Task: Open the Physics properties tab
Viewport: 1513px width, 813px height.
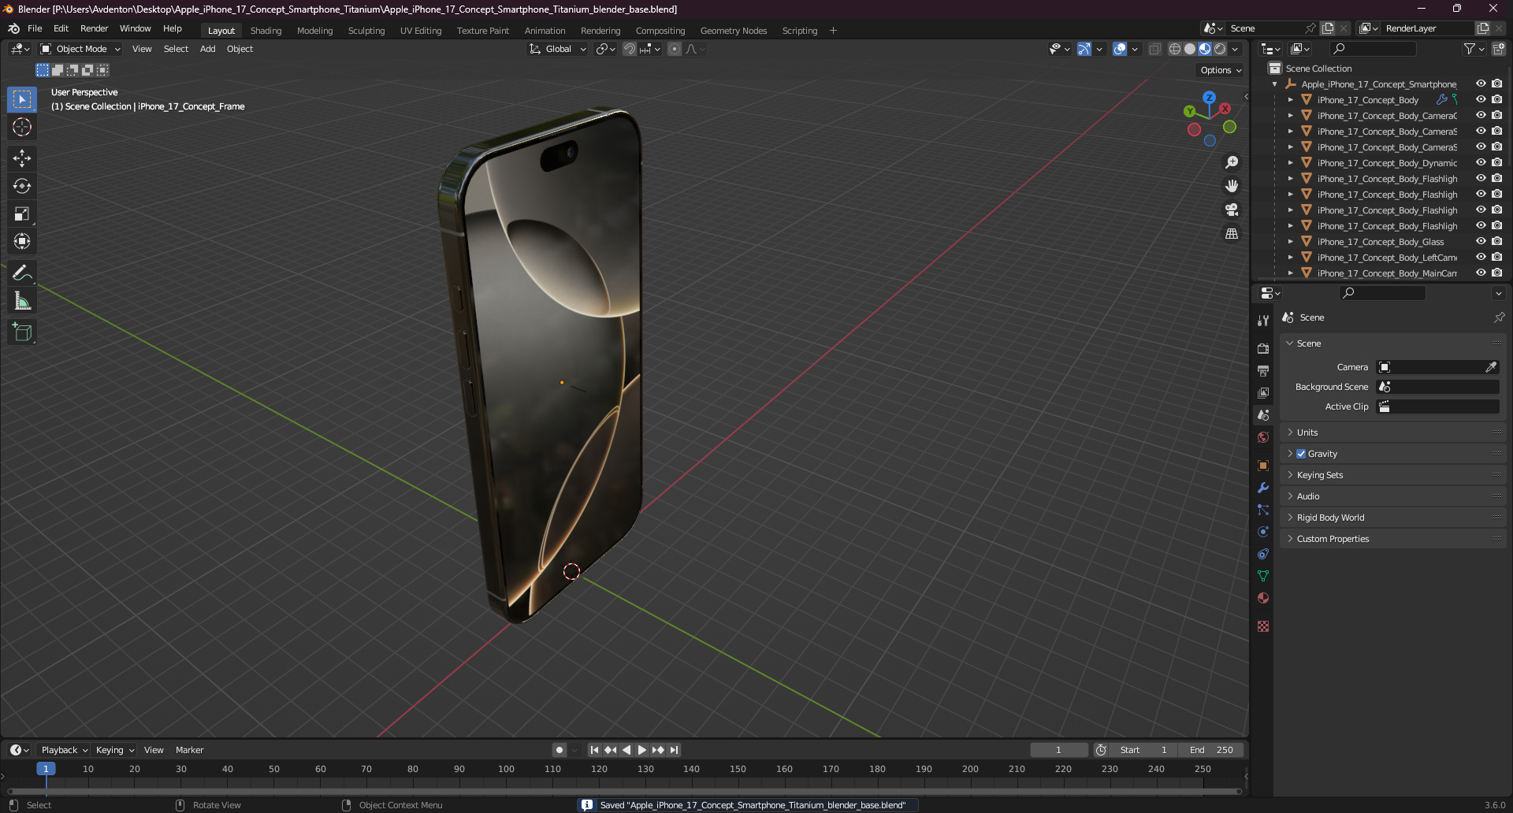Action: (x=1263, y=532)
